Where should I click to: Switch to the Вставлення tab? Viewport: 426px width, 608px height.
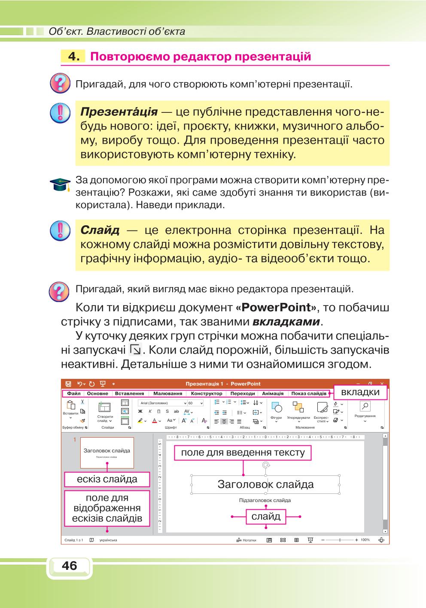130,393
